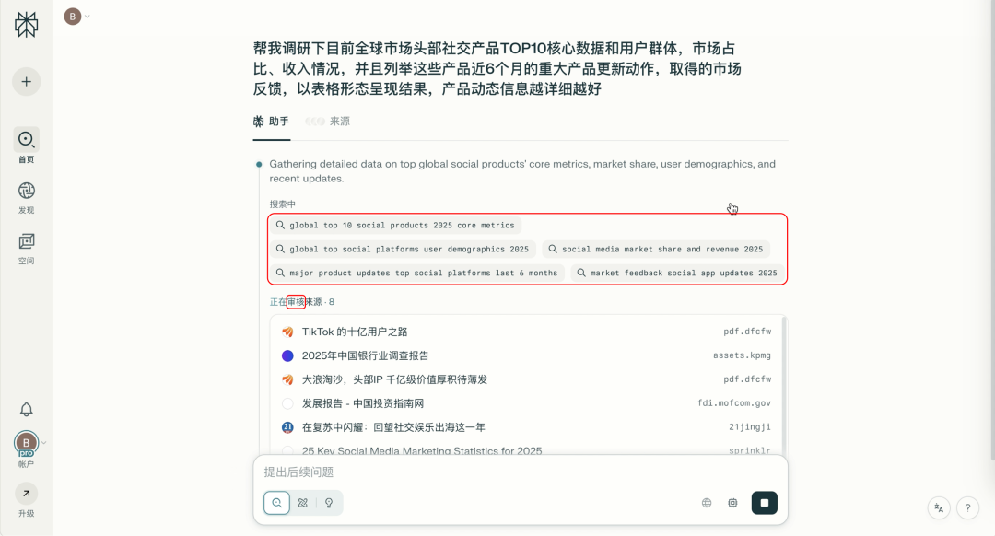Open the 发现 discover icon
This screenshot has height=536, width=995.
point(26,191)
